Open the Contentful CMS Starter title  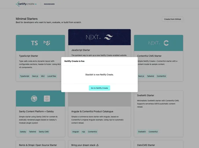click(x=149, y=56)
